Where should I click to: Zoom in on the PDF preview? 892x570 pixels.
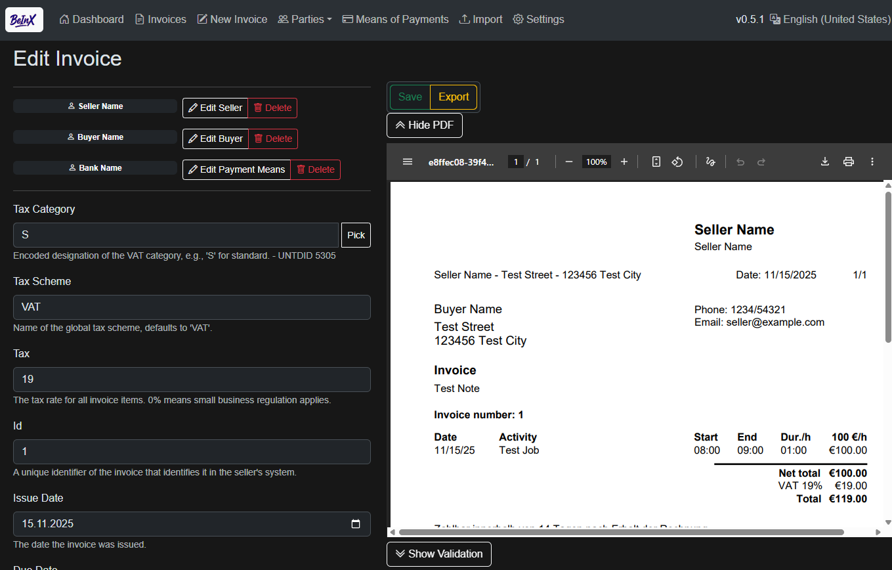click(624, 162)
